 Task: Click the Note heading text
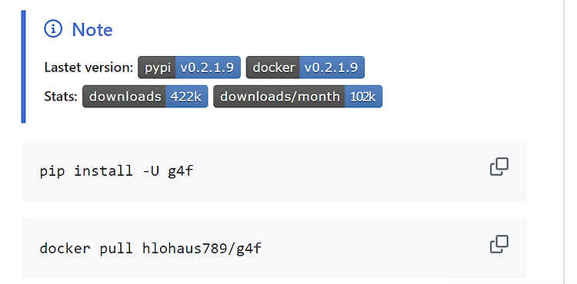click(x=92, y=29)
